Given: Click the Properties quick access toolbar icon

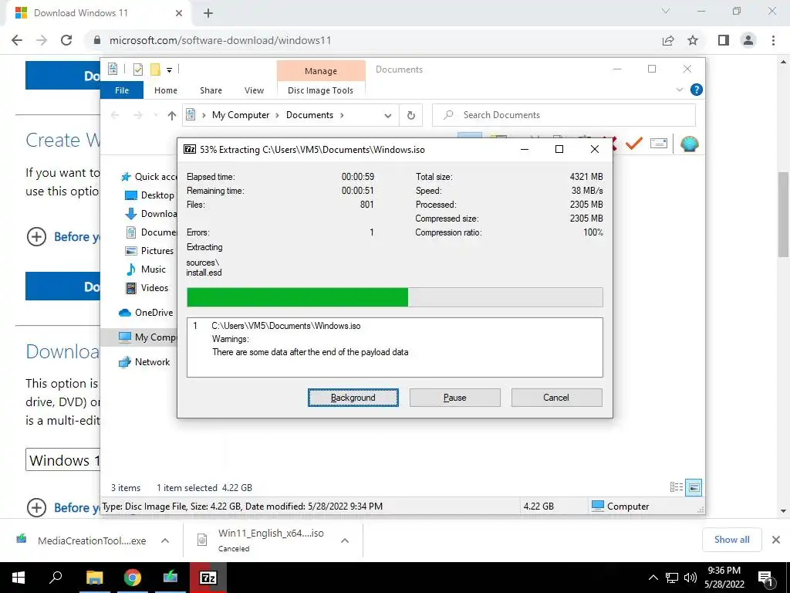Looking at the screenshot, I should coord(137,69).
